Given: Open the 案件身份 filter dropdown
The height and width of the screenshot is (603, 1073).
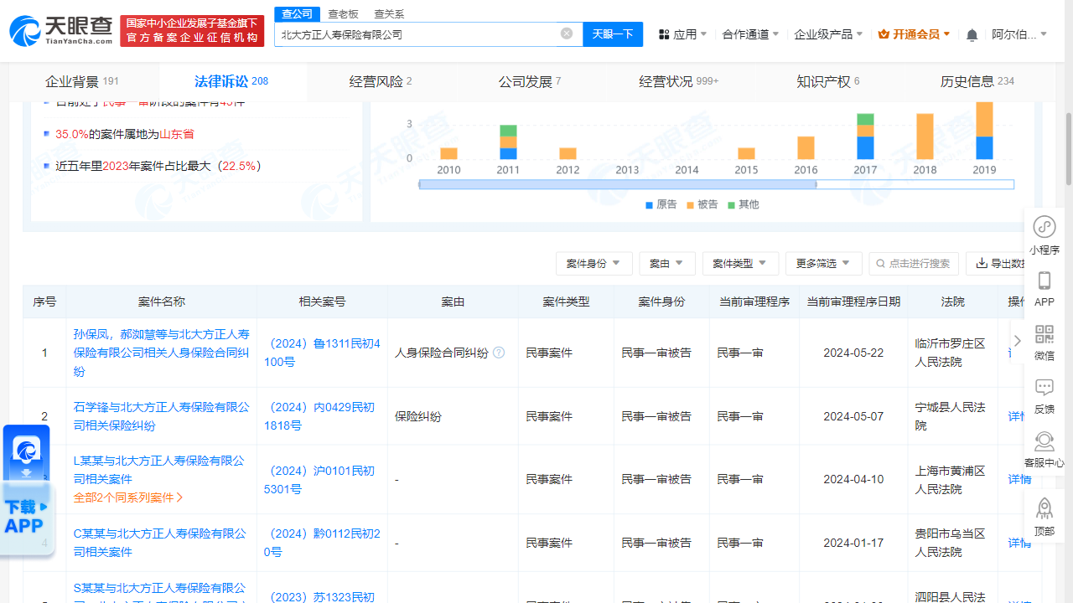Looking at the screenshot, I should tap(594, 263).
